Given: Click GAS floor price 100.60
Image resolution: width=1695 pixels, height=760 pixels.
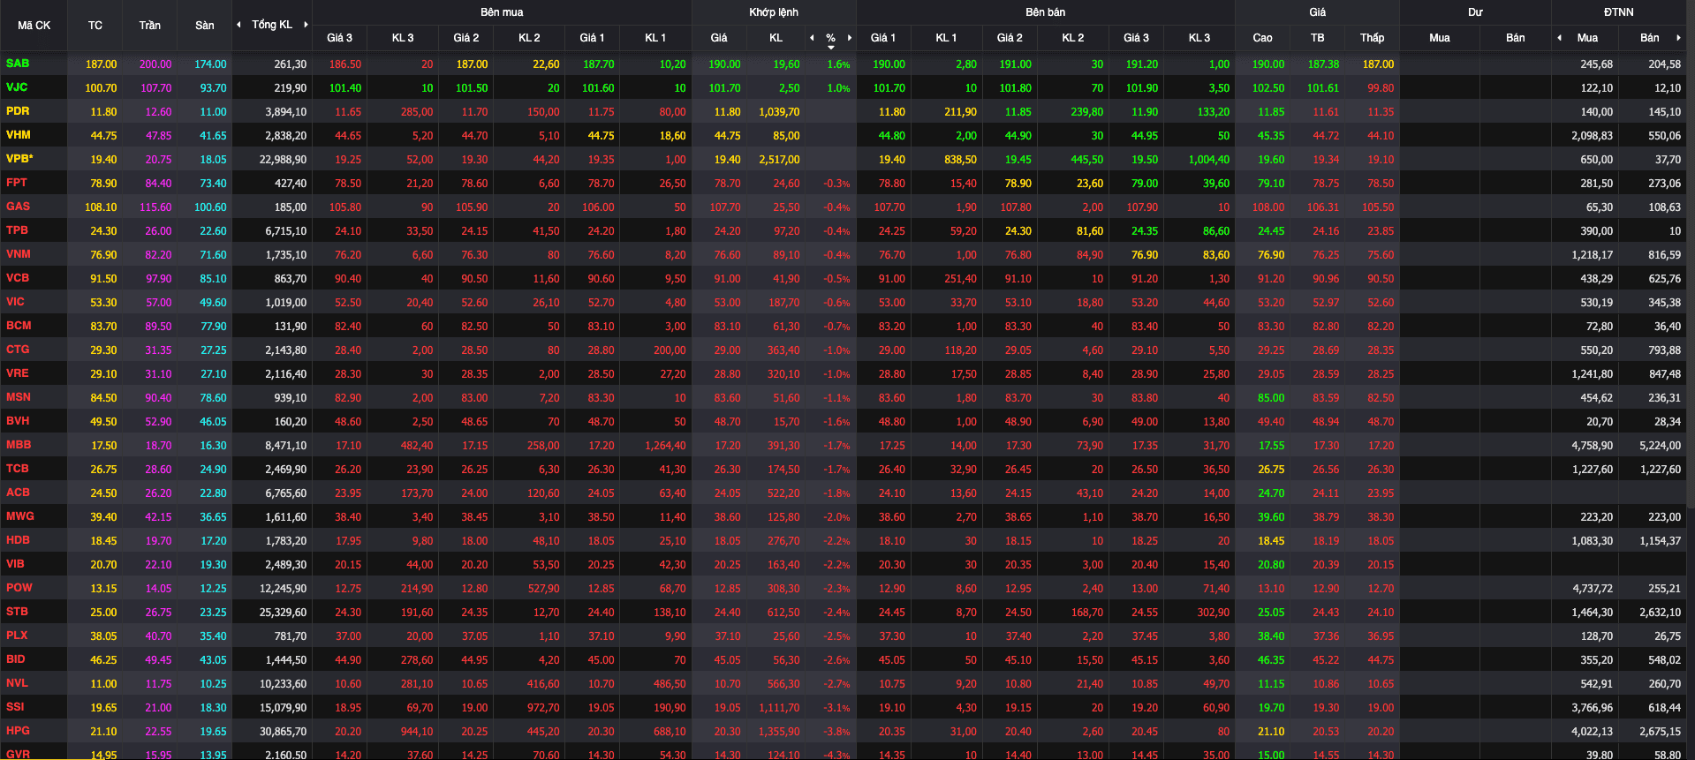Looking at the screenshot, I should pyautogui.click(x=210, y=207).
